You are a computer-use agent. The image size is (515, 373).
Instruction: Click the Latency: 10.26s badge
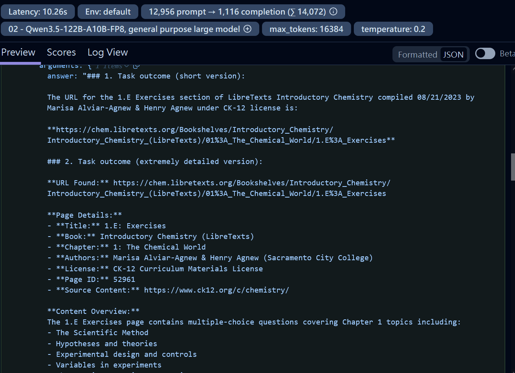coord(38,12)
